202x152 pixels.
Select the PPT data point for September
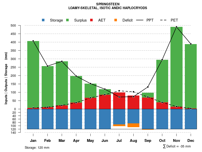148,87
